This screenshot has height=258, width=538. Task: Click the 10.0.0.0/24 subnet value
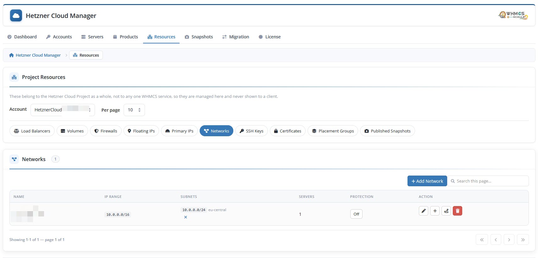tap(194, 210)
